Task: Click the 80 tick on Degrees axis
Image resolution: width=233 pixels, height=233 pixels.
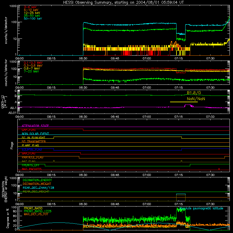Action: click(x=15, y=211)
